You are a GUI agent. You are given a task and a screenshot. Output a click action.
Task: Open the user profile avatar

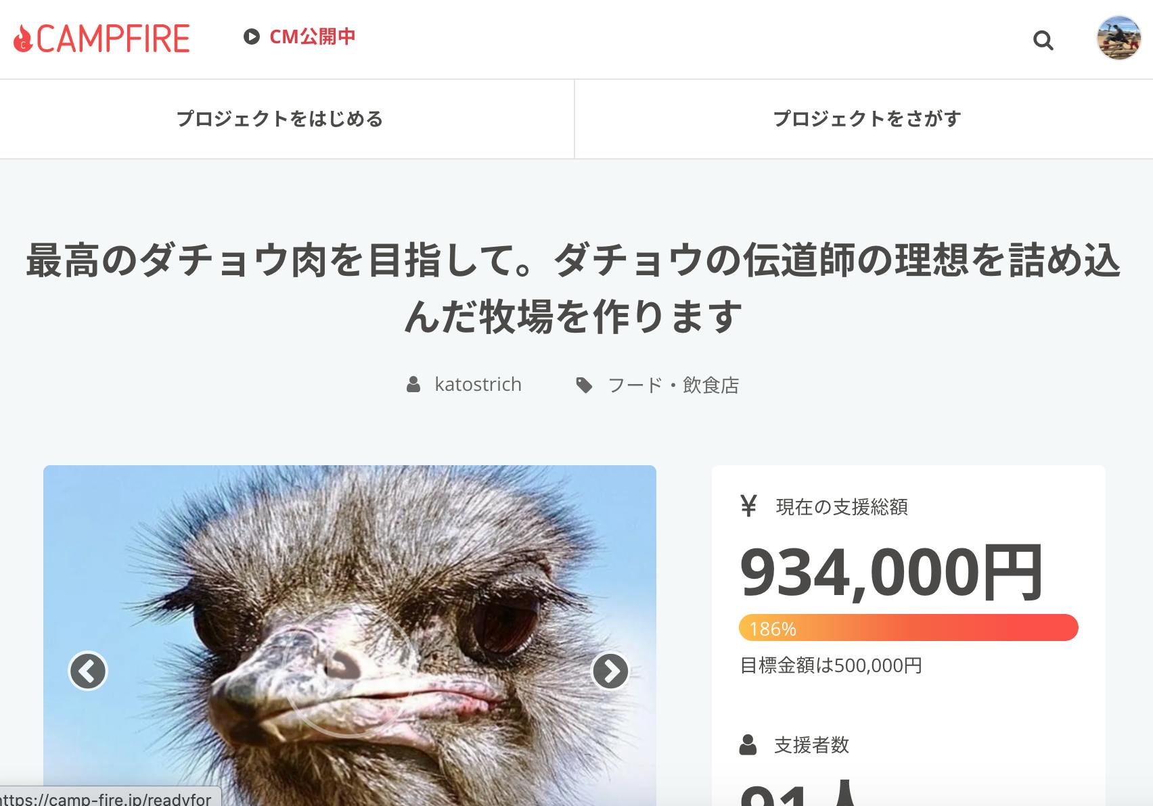point(1118,38)
